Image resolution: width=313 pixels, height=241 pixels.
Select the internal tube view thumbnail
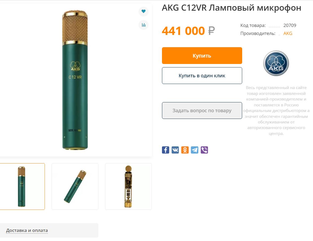click(128, 186)
